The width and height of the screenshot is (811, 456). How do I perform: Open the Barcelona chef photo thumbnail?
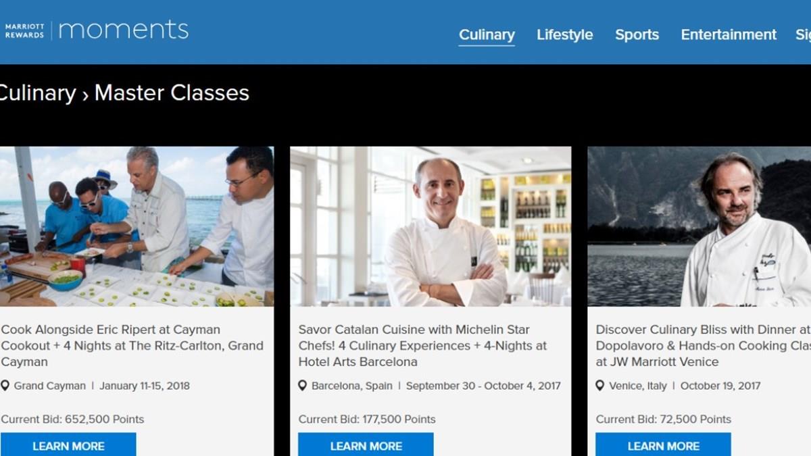pyautogui.click(x=431, y=226)
